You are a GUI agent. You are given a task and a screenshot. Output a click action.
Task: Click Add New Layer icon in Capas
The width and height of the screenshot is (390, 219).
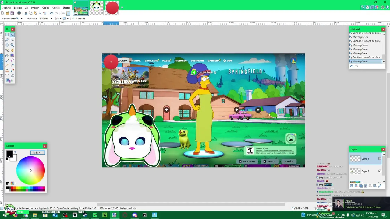click(x=351, y=186)
